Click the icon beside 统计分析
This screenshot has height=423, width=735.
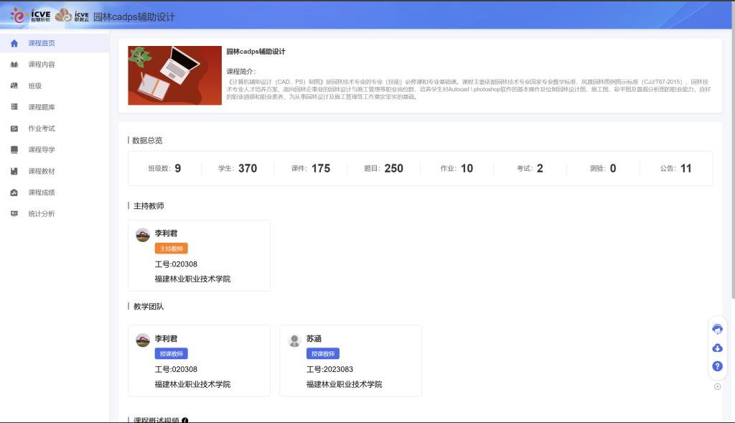(14, 214)
